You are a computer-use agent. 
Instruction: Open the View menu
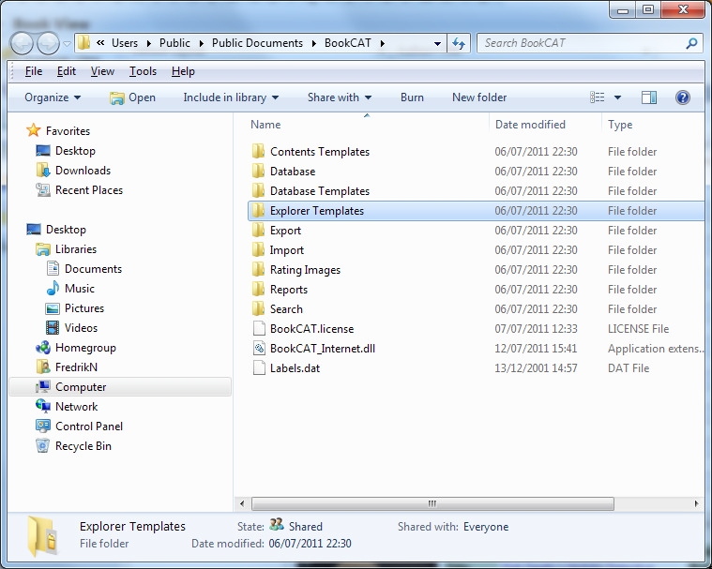(102, 71)
